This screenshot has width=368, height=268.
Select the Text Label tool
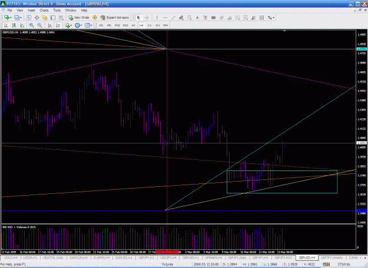coord(205,18)
